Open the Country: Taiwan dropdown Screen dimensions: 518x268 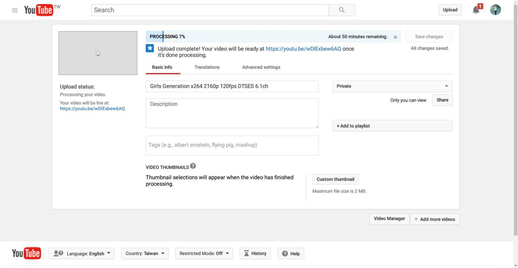point(145,253)
